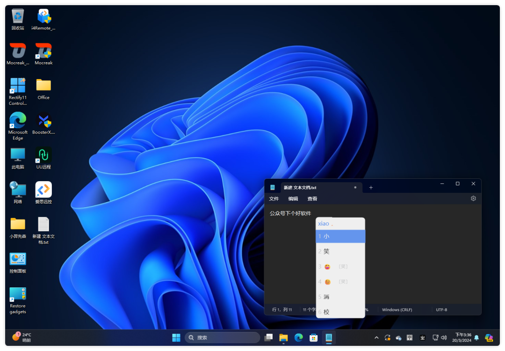
Task: Expand hidden system tray icons chevron
Action: point(376,337)
